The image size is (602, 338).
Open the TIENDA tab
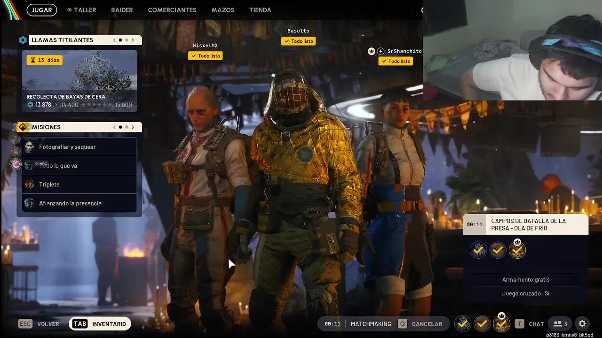tap(260, 10)
